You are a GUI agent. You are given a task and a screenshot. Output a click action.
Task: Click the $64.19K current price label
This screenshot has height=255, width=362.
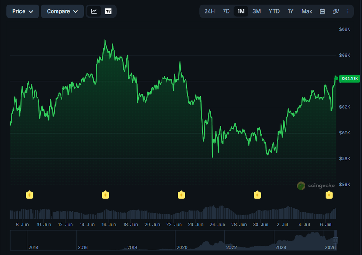[349, 79]
